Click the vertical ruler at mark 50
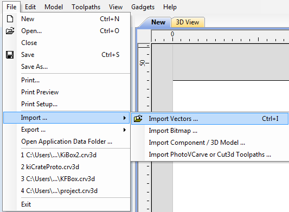The width and height of the screenshot is (289, 212). [x=144, y=63]
